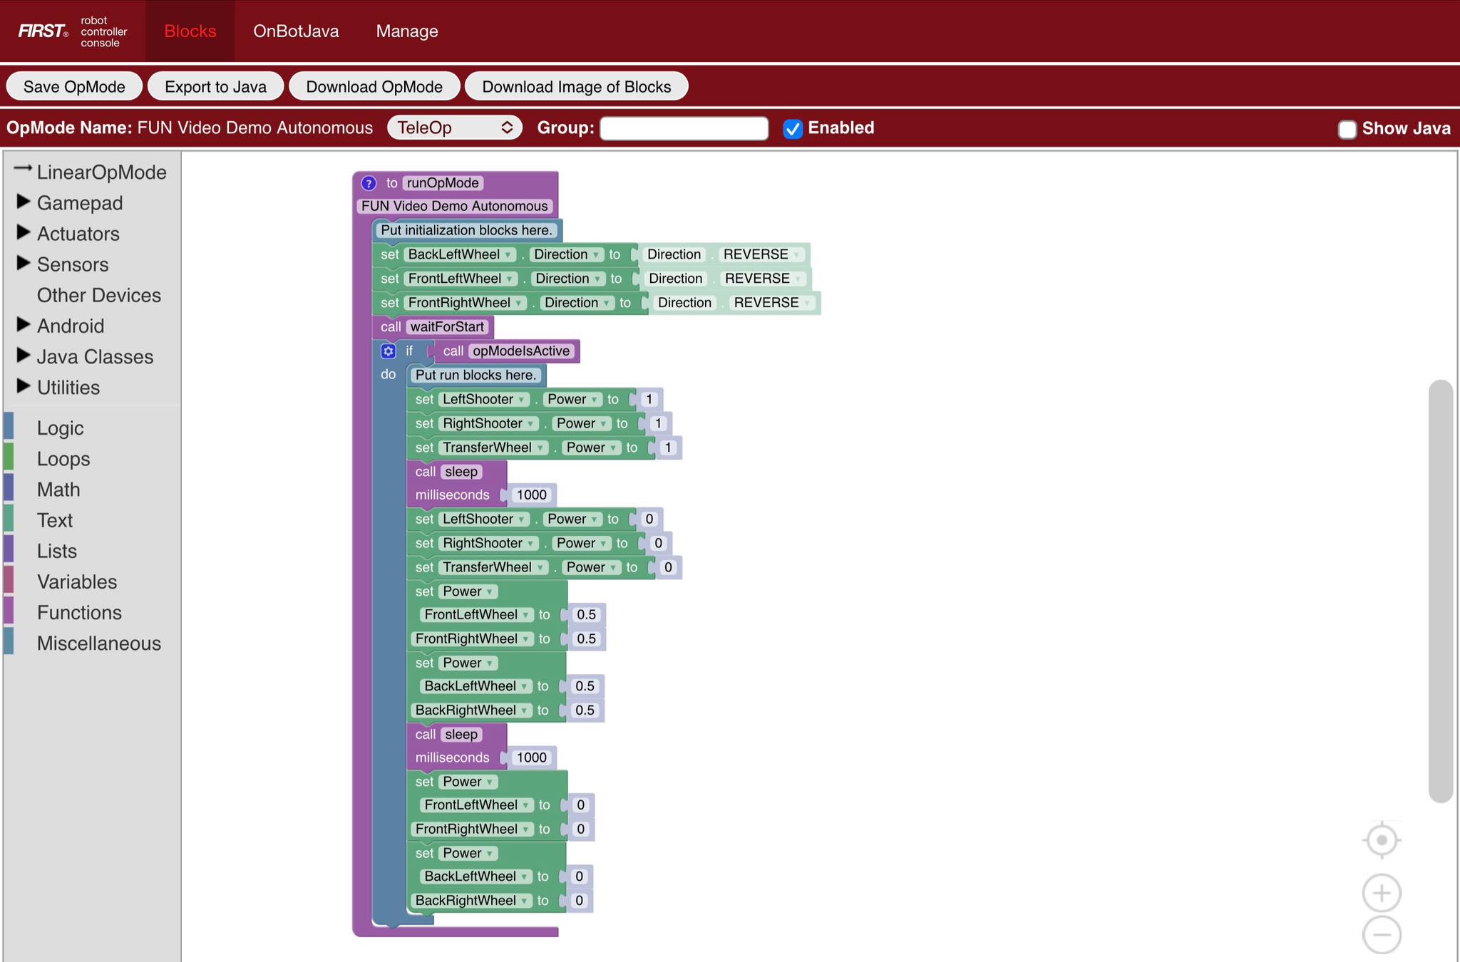Screen dimensions: 1460x962
Task: Click Download Image of Blocks button
Action: click(576, 86)
